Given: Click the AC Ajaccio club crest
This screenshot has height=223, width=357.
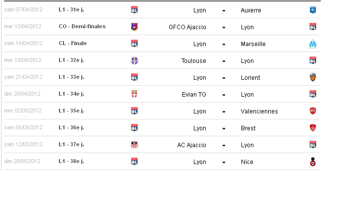Looking at the screenshot, I should 134,145.
